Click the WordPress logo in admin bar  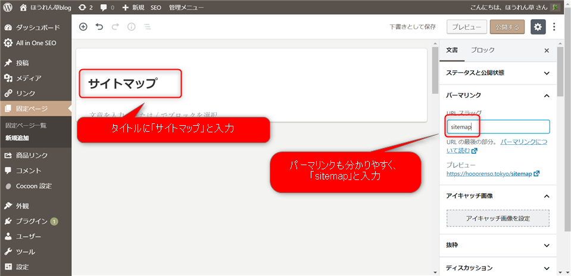click(x=8, y=7)
